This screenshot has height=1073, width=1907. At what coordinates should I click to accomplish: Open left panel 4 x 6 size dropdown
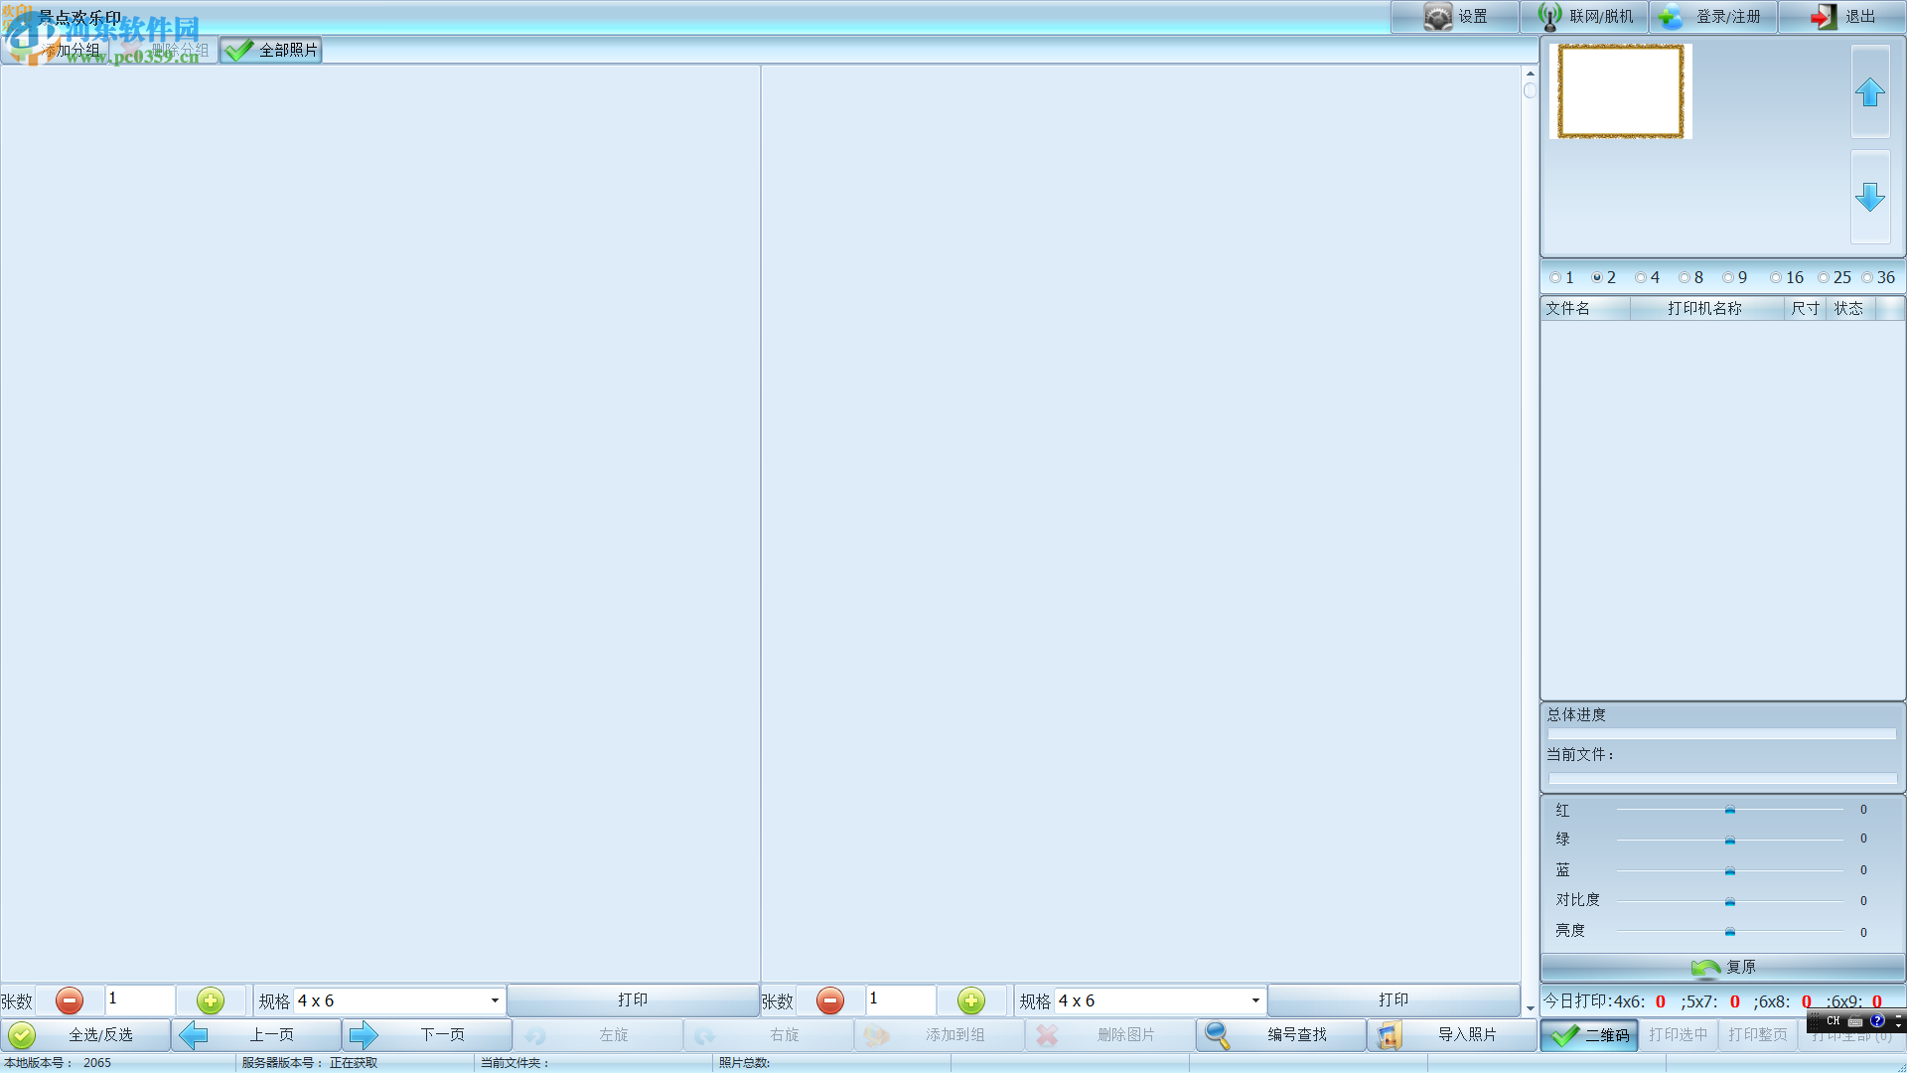(x=494, y=1000)
